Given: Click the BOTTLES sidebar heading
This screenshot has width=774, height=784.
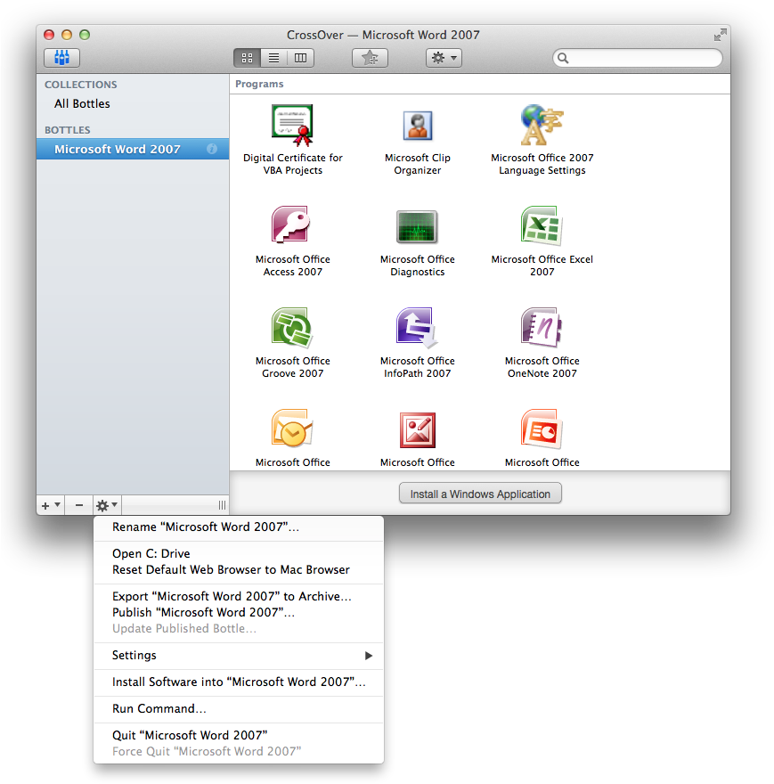Looking at the screenshot, I should pyautogui.click(x=68, y=130).
